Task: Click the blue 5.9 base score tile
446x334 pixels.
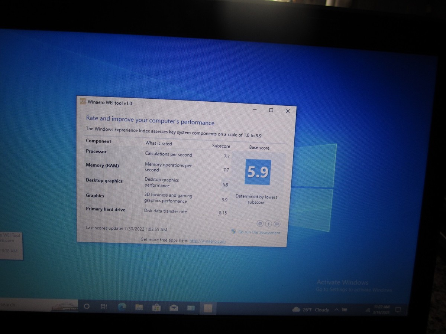Action: [257, 171]
